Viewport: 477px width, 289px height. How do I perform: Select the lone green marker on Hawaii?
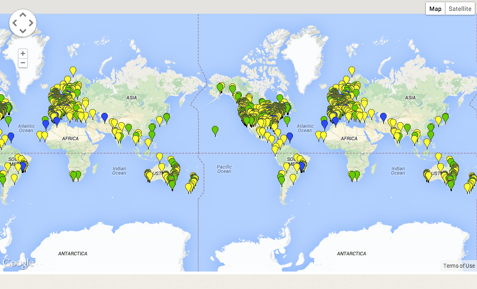[216, 130]
